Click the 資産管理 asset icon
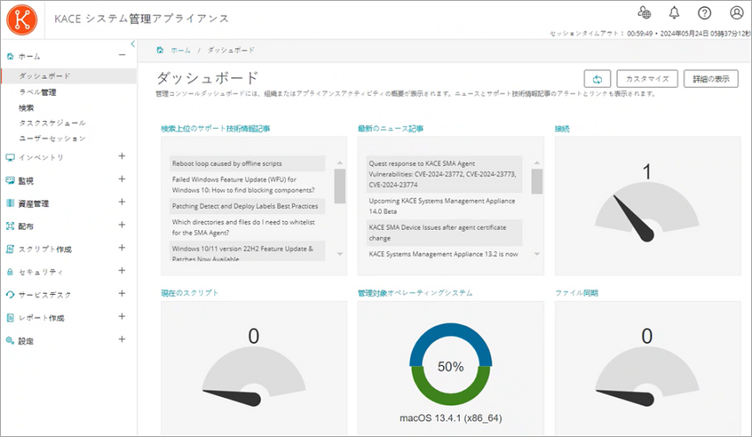This screenshot has width=752, height=437. pyautogui.click(x=10, y=204)
